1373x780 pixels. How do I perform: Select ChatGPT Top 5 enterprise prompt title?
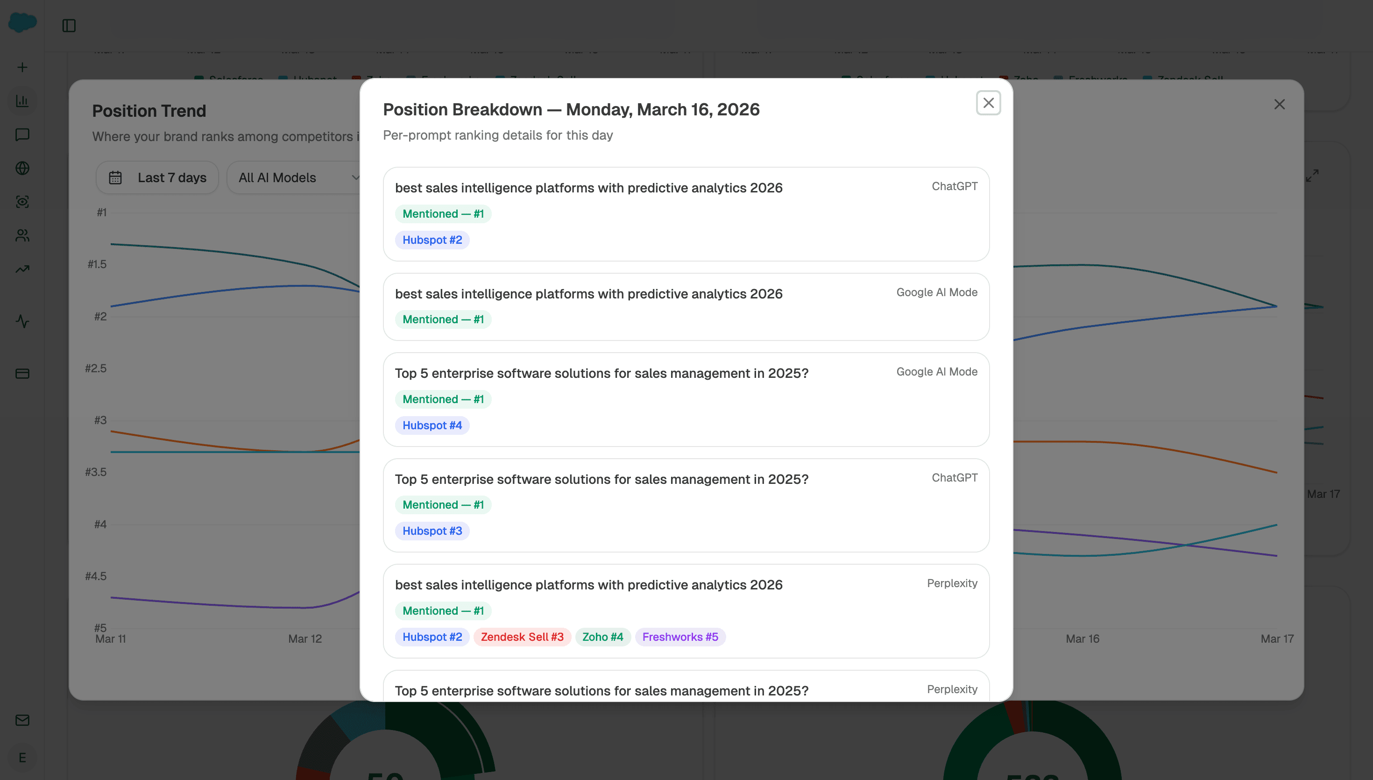602,480
